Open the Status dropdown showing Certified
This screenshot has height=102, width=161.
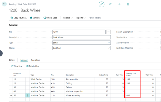(x=82, y=48)
